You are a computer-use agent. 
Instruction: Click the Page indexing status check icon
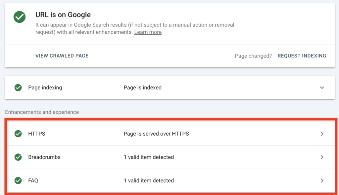pos(18,87)
